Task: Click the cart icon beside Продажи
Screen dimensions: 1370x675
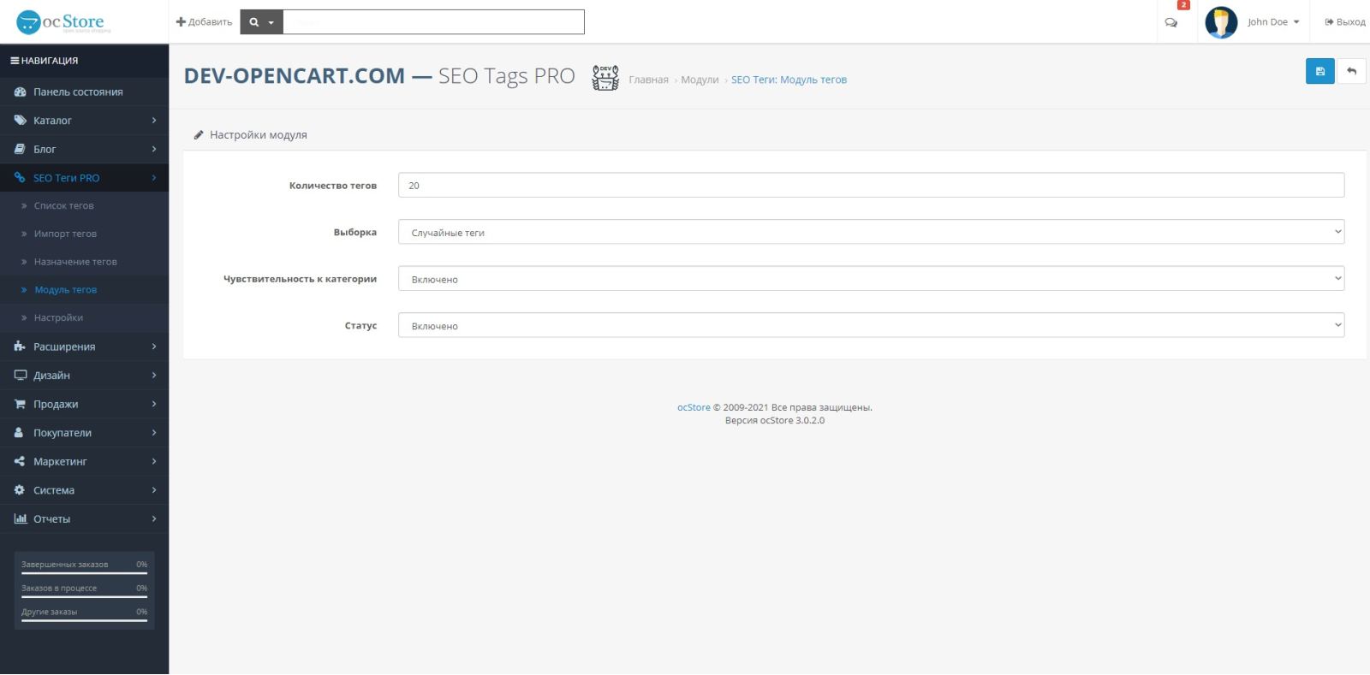Action: click(x=20, y=404)
